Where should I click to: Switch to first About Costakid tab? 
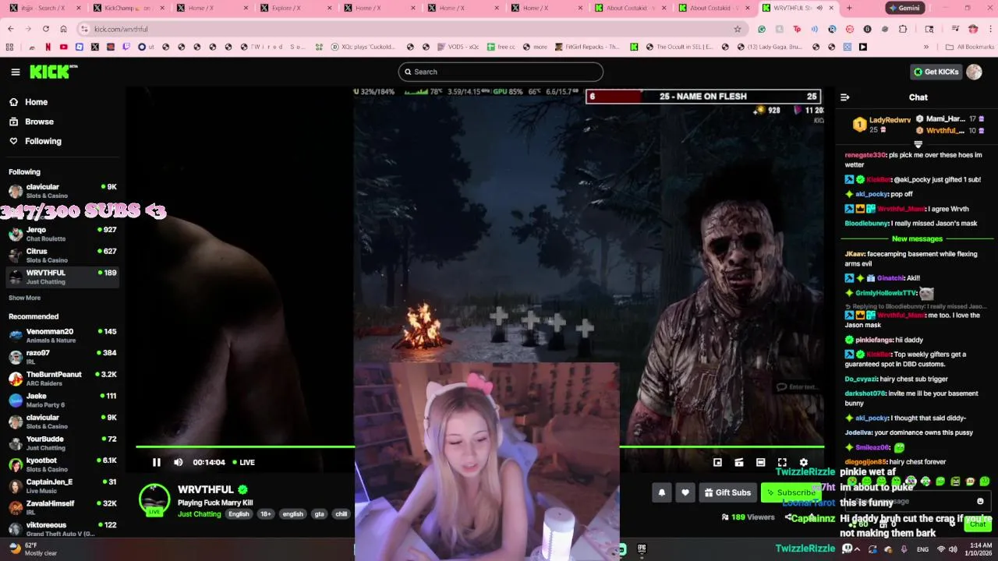629,8
